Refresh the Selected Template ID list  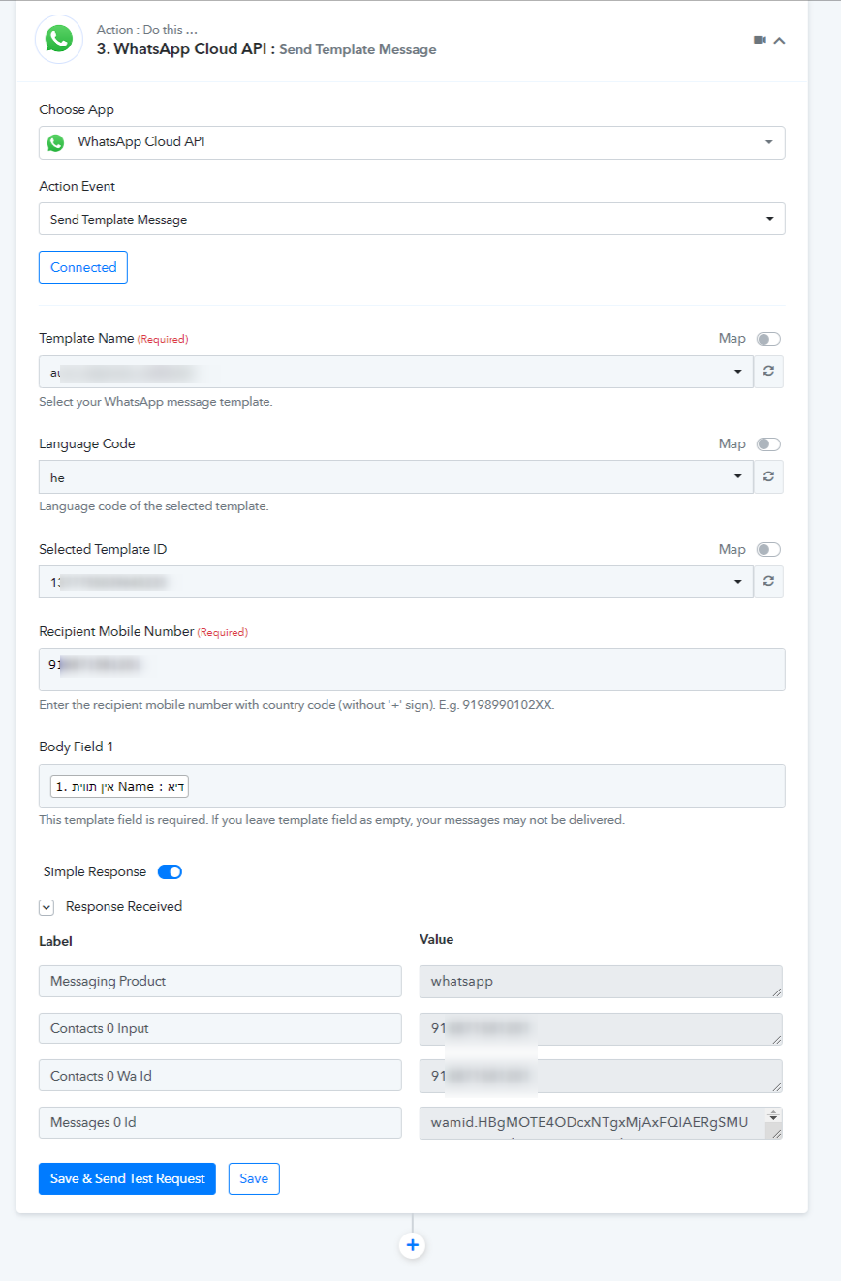[x=768, y=582]
